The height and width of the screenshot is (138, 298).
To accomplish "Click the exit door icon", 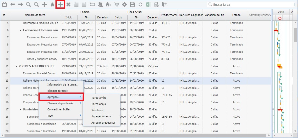I will tap(164, 4).
